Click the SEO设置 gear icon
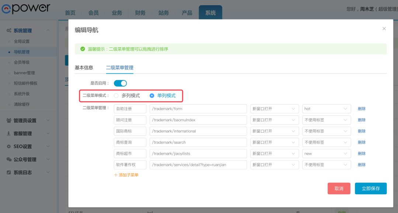398x213 pixels. [x=9, y=146]
